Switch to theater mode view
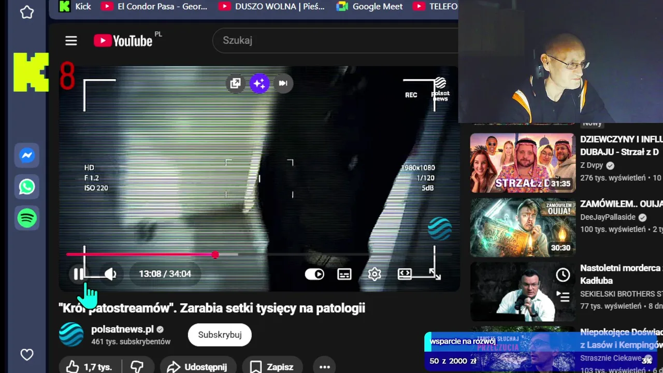Viewport: 663px width, 373px height. pyautogui.click(x=405, y=274)
